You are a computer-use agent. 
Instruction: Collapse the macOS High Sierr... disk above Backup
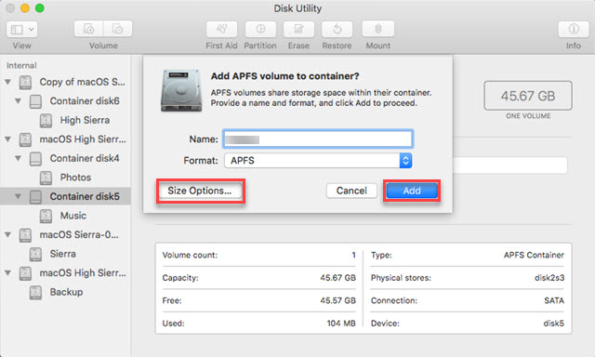point(7,272)
